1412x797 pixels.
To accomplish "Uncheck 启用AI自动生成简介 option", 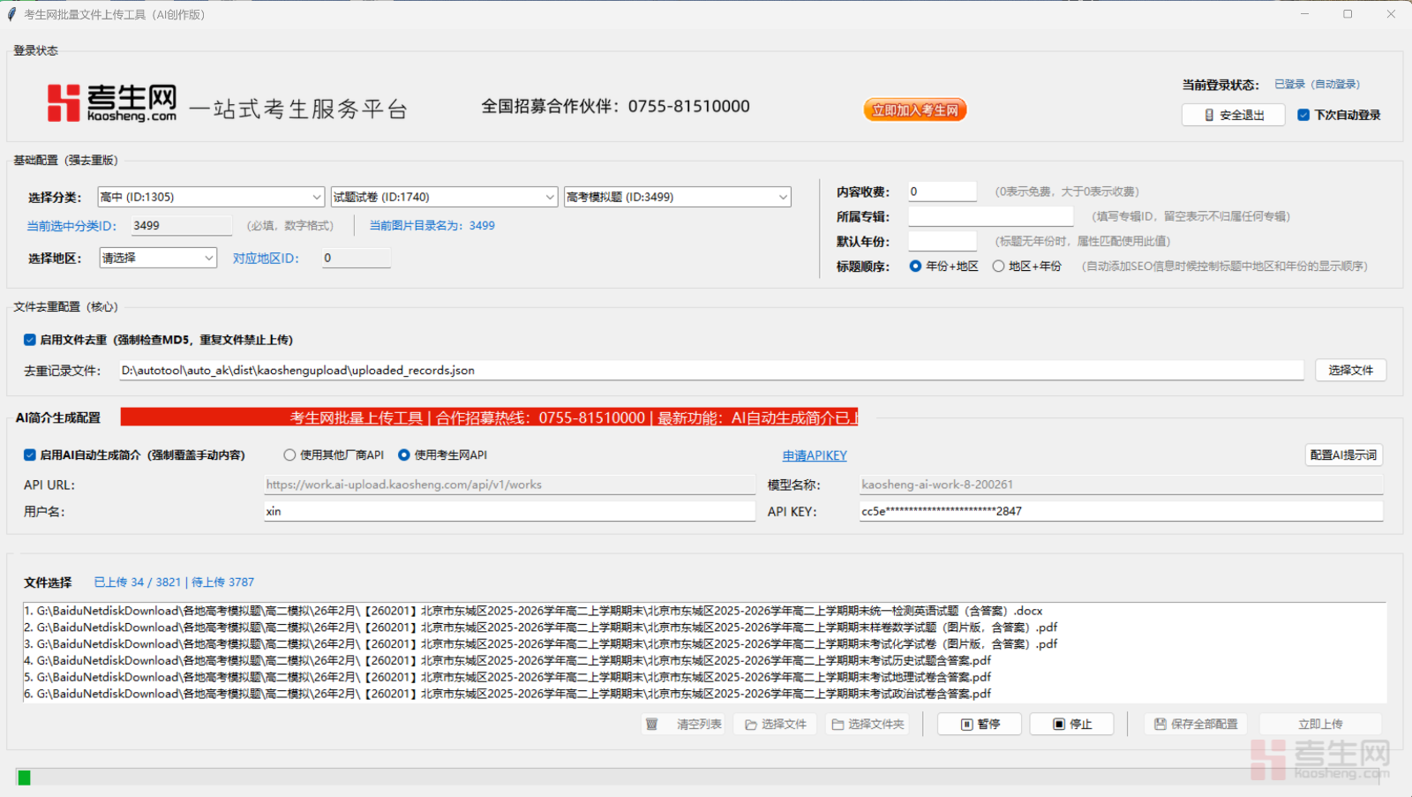I will (30, 455).
